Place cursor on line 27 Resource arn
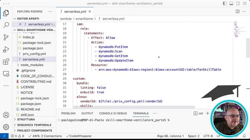The height and width of the screenshot is (140, 250). (x=160, y=70)
